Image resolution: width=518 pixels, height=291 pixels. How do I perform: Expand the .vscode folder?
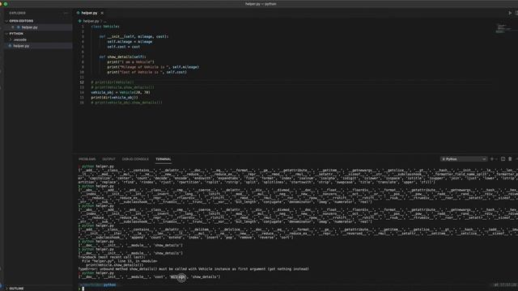pos(20,40)
